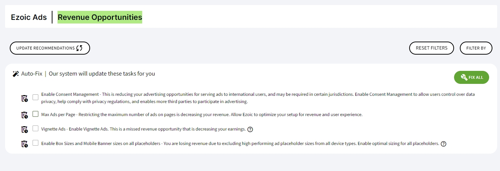This screenshot has width=500, height=171.
Task: Open help tooltip icon for Vignette Ads
Action: click(250, 129)
